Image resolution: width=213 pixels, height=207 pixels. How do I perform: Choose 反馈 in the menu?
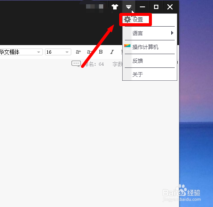(150, 61)
